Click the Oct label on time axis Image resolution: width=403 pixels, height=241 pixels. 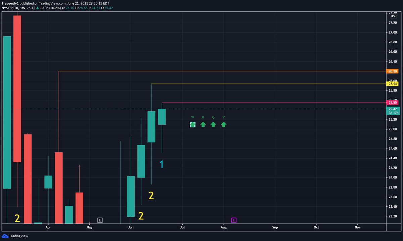coord(316,227)
